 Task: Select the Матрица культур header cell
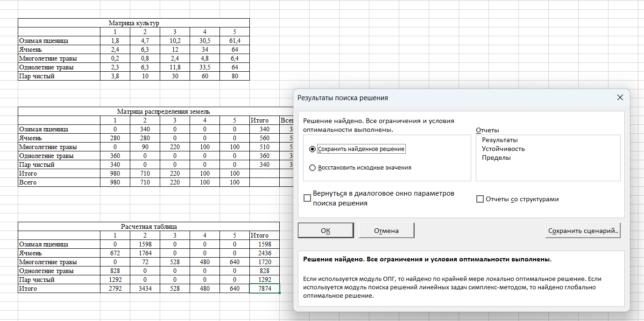coord(134,23)
